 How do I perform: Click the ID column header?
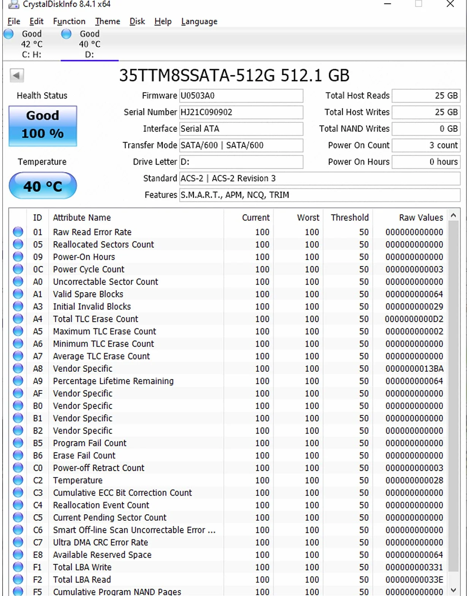point(37,217)
